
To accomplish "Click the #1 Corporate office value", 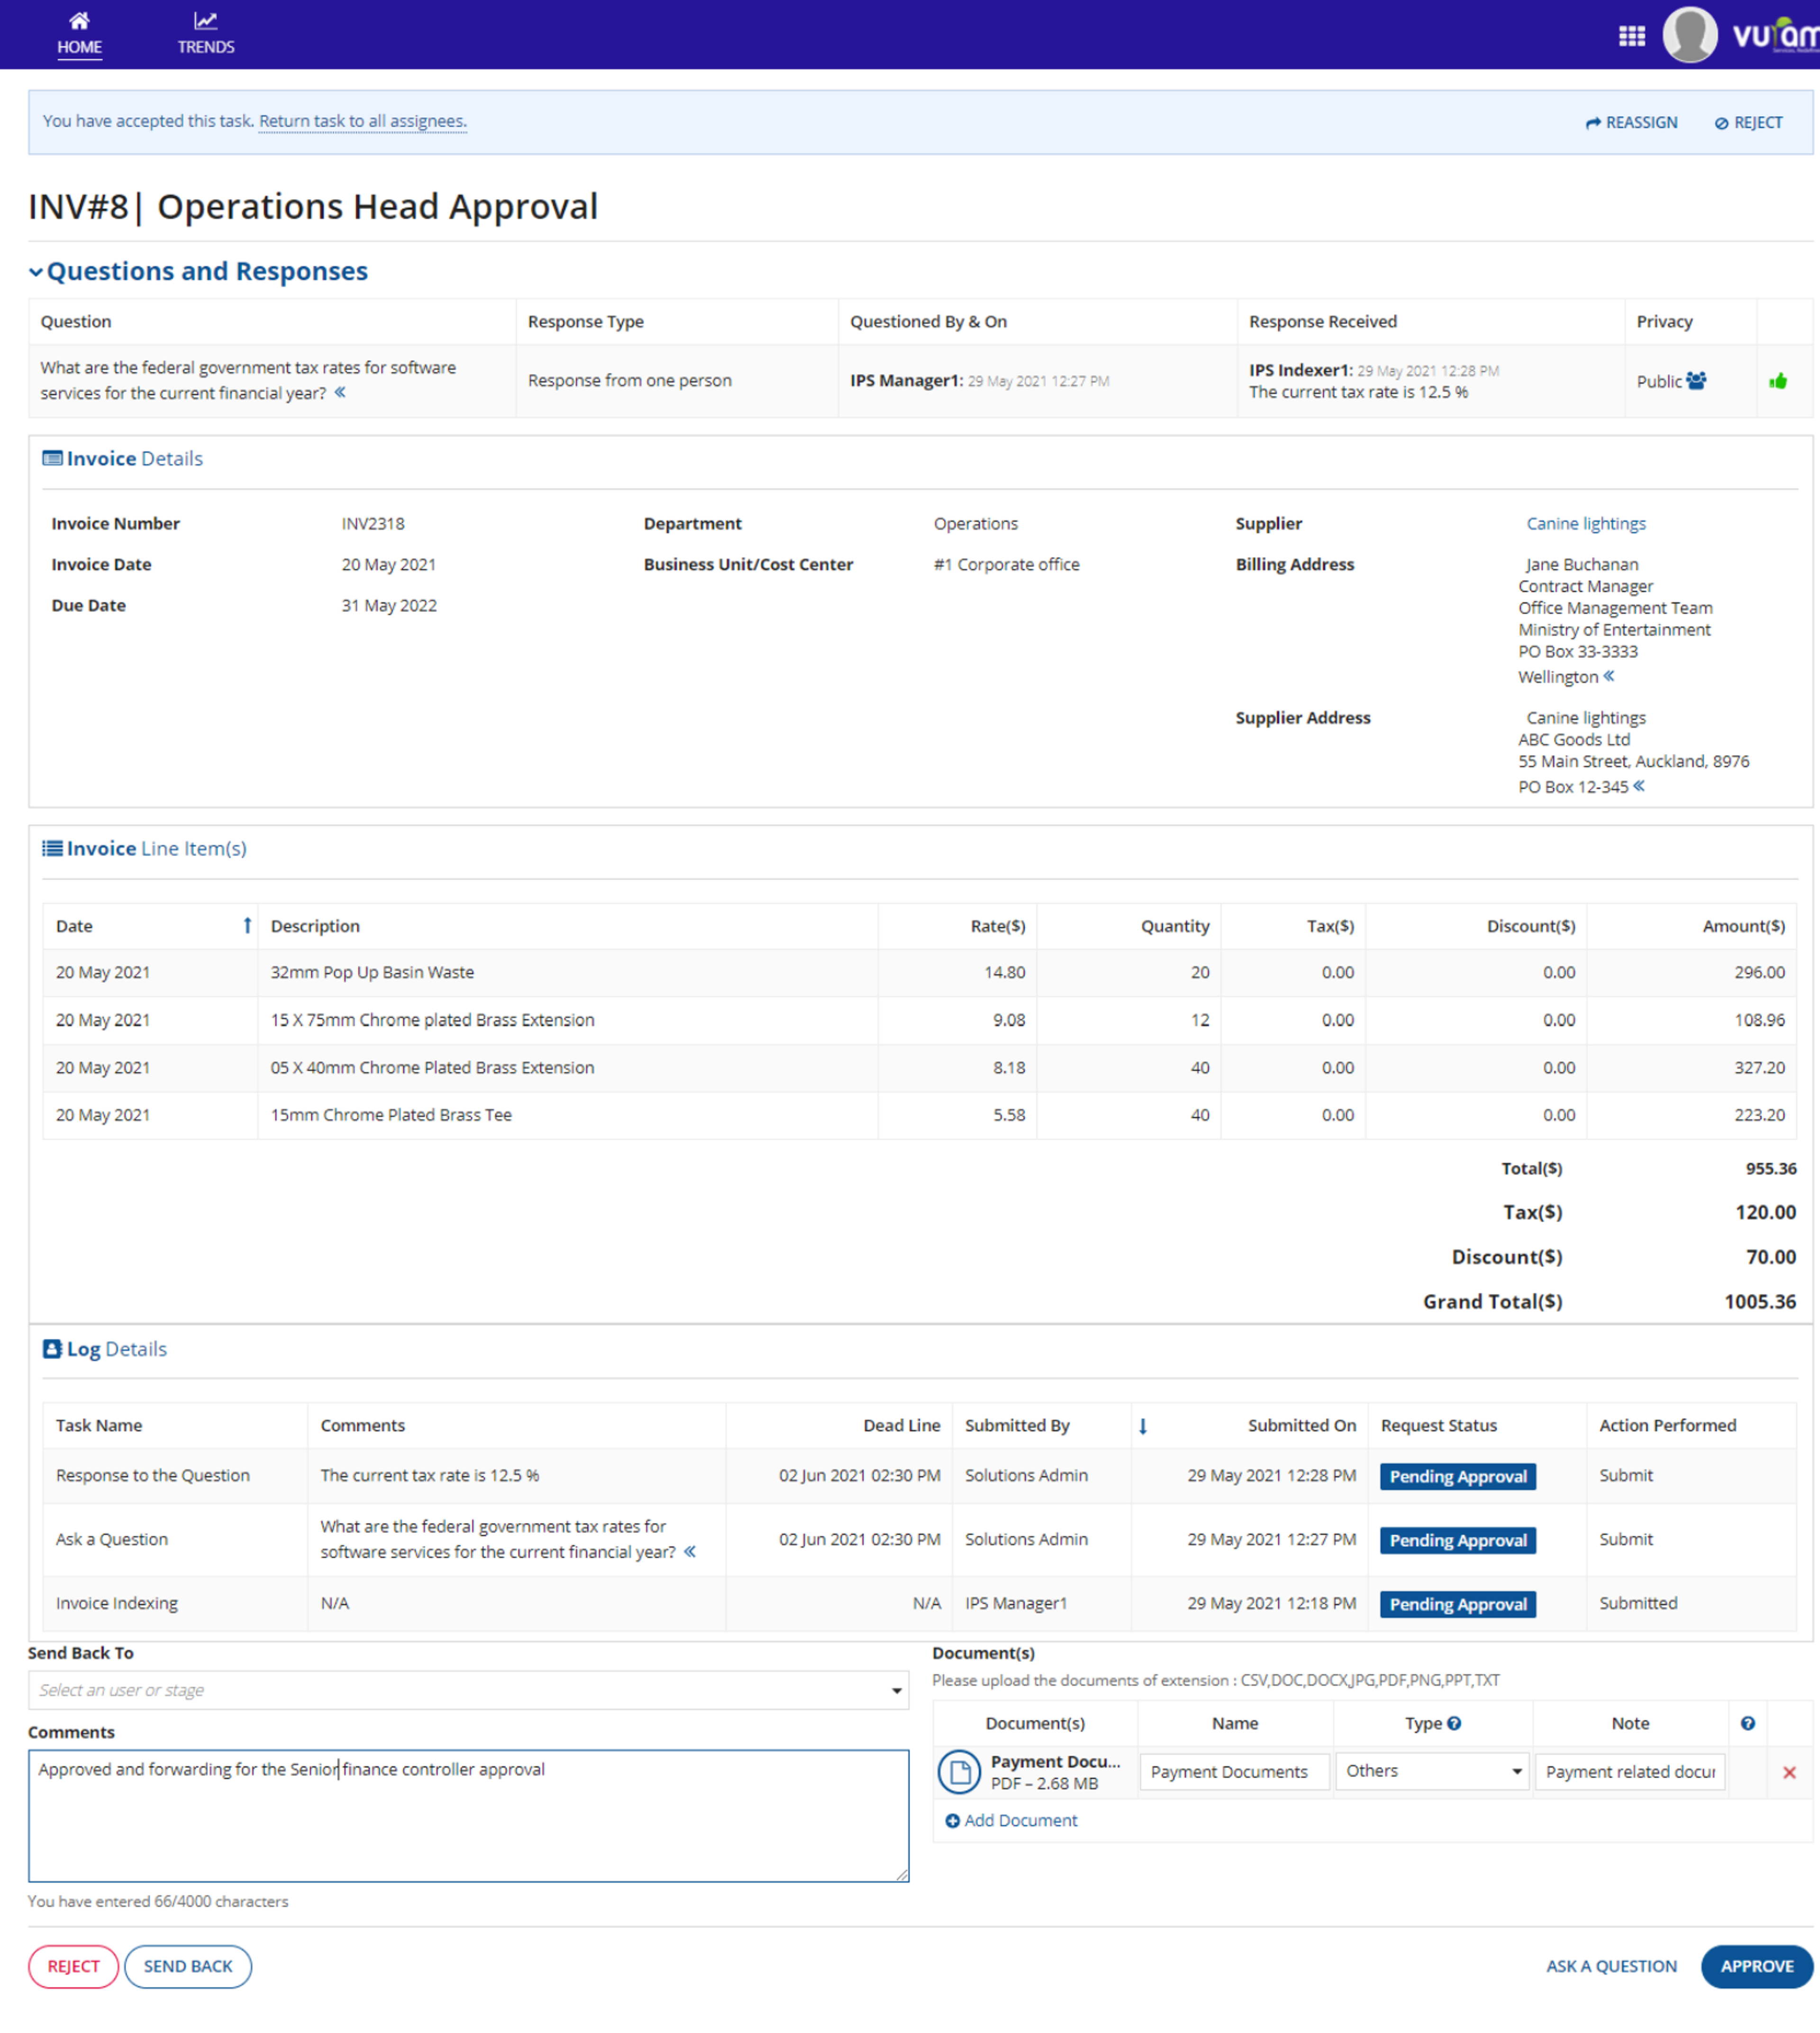I will click(1006, 564).
